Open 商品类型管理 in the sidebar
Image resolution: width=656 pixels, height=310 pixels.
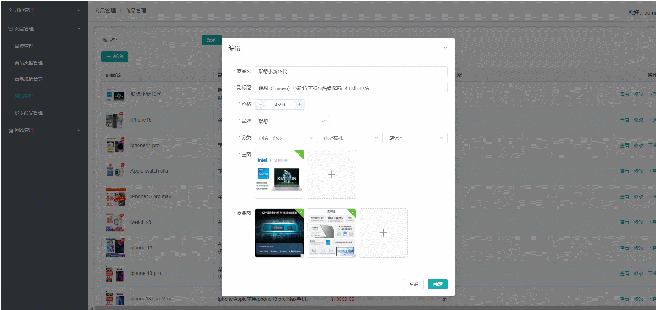click(29, 63)
